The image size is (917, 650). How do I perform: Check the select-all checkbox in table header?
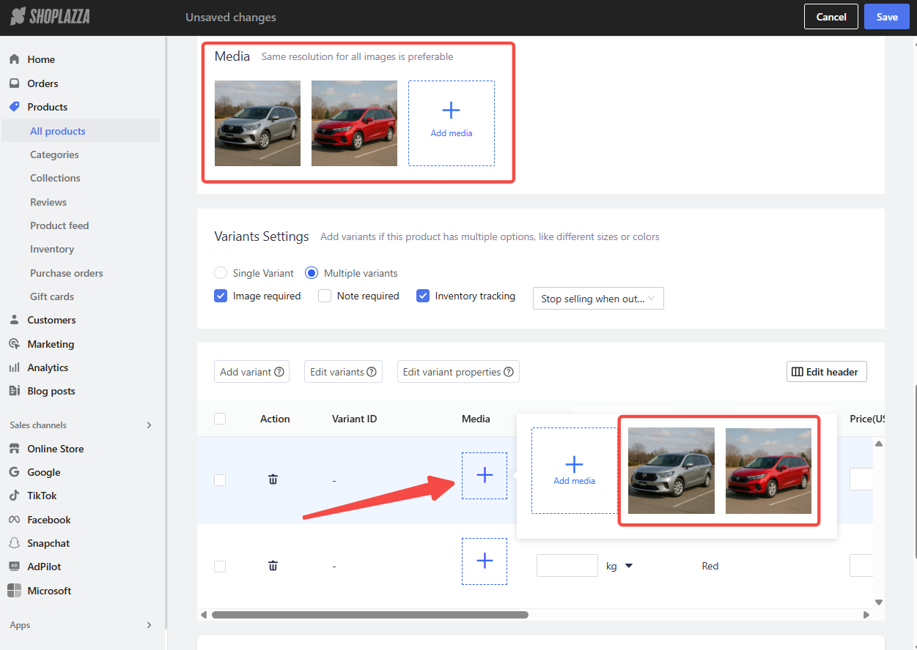220,419
